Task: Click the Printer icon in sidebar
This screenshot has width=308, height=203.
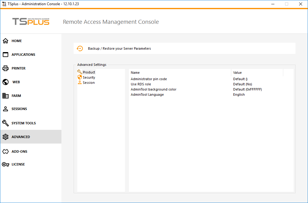Action: point(5,68)
